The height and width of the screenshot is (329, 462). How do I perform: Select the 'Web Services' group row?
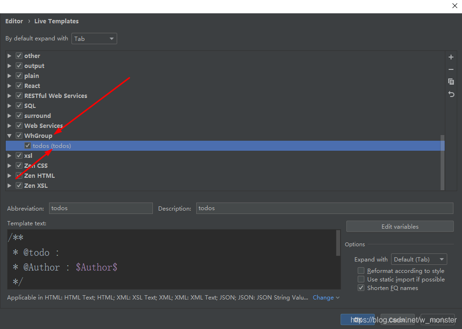225,126
